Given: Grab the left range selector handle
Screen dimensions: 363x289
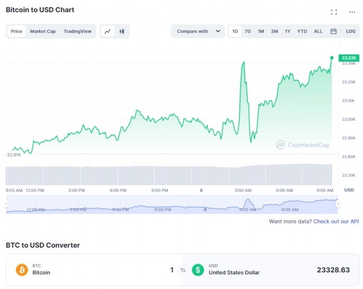Looking at the screenshot, I should (7, 204).
